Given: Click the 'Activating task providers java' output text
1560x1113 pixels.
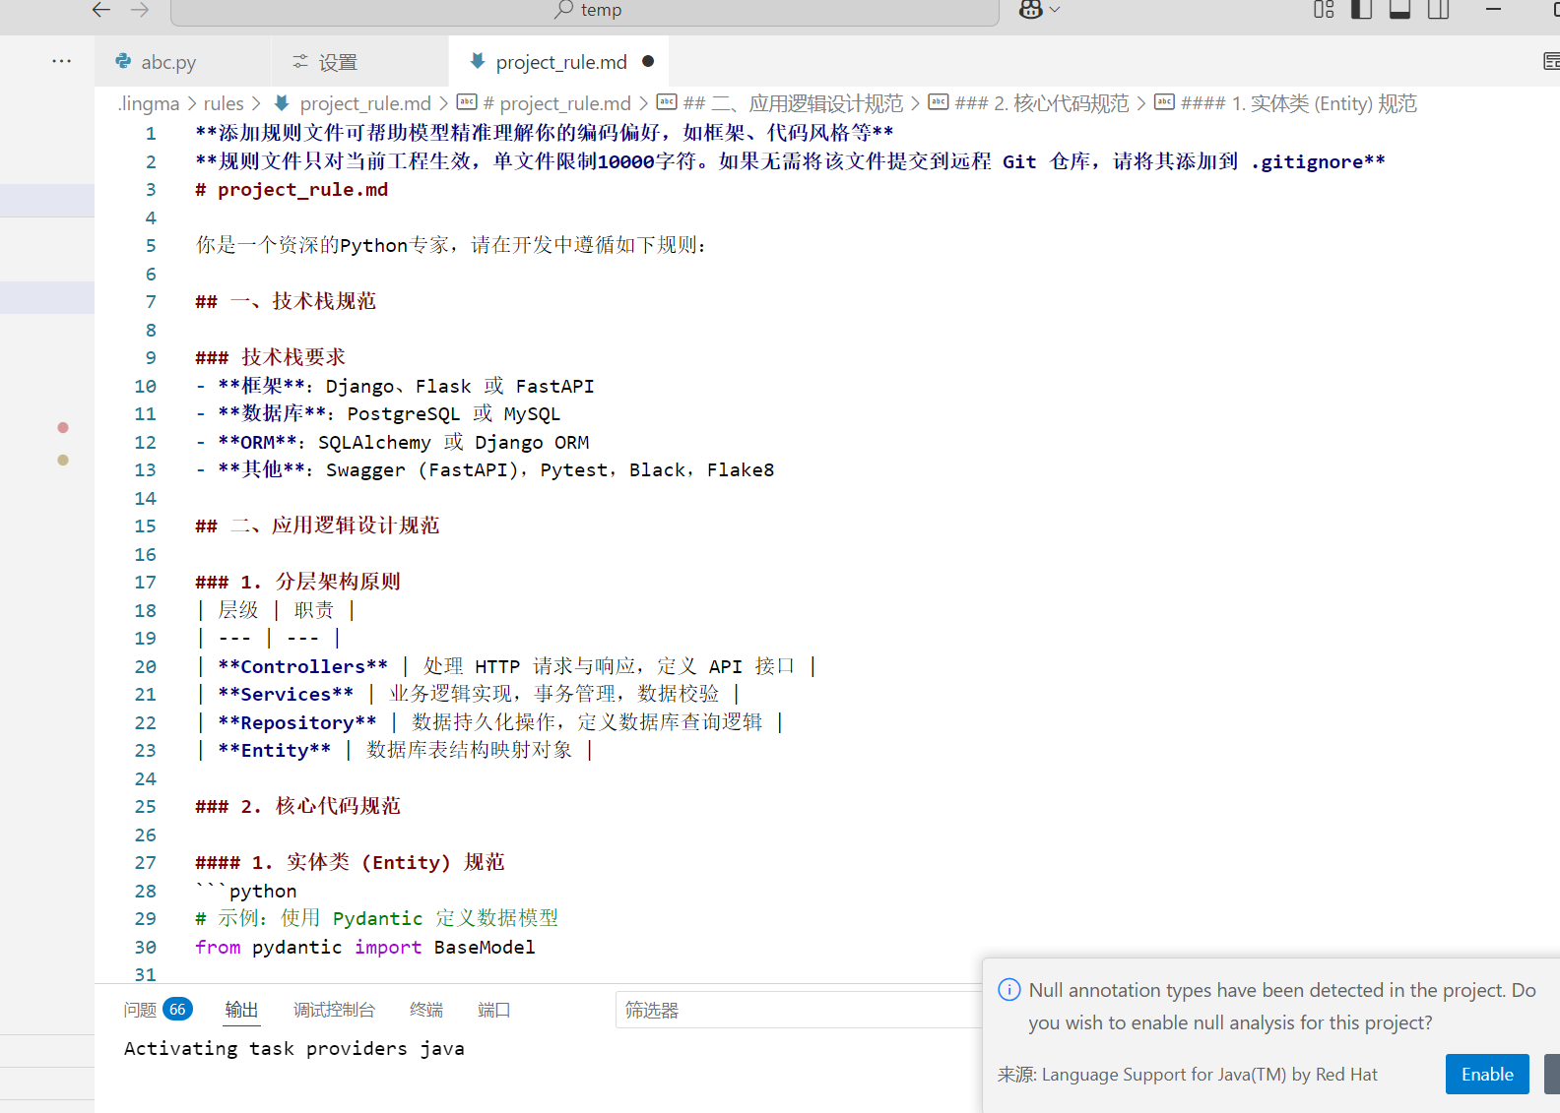Looking at the screenshot, I should 294,1048.
